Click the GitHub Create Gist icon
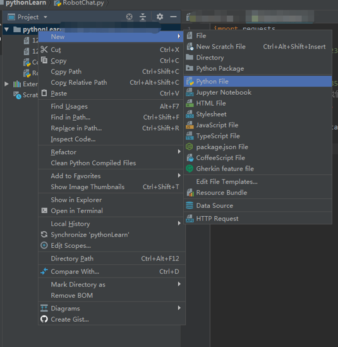This screenshot has width=338, height=347. point(44,319)
